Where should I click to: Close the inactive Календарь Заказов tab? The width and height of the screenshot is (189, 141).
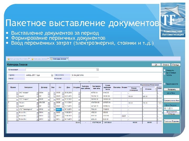48,59
